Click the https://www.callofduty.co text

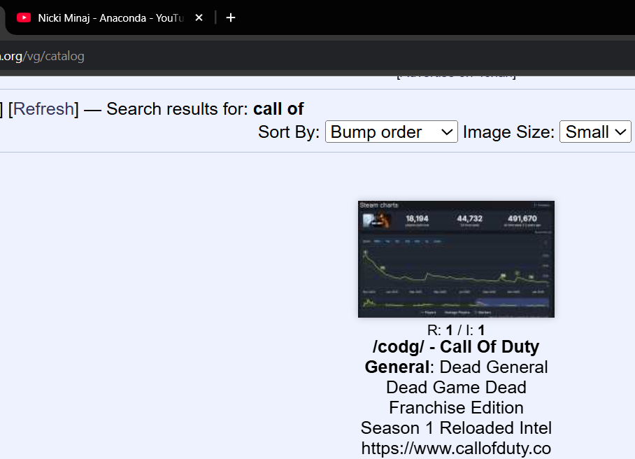point(456,448)
